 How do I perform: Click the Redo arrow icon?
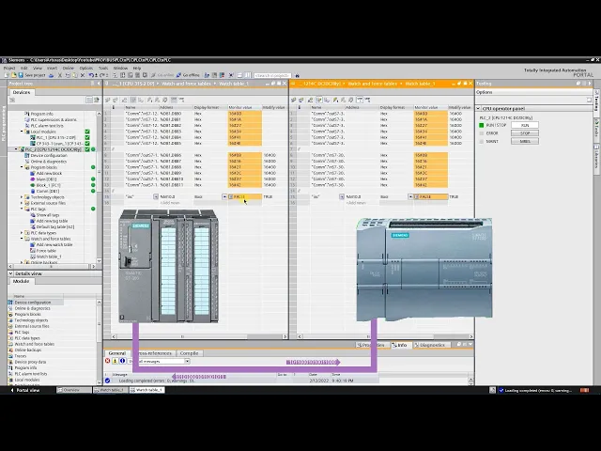point(102,75)
